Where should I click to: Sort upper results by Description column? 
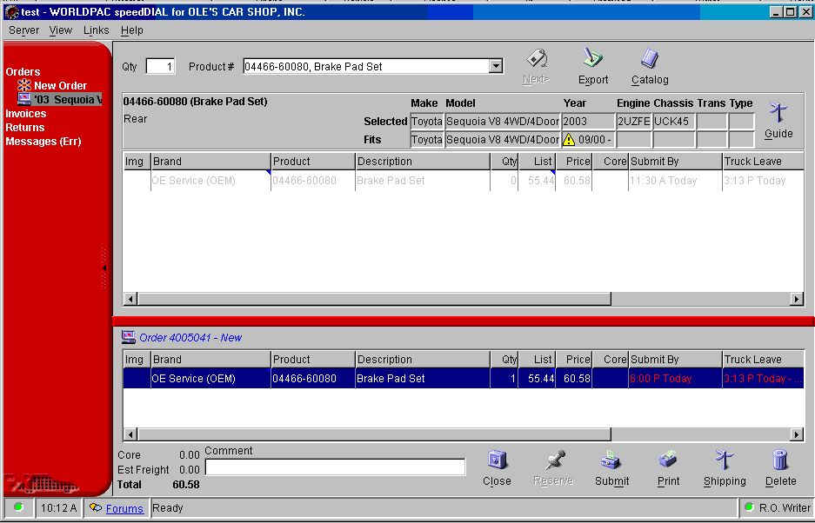click(x=423, y=162)
